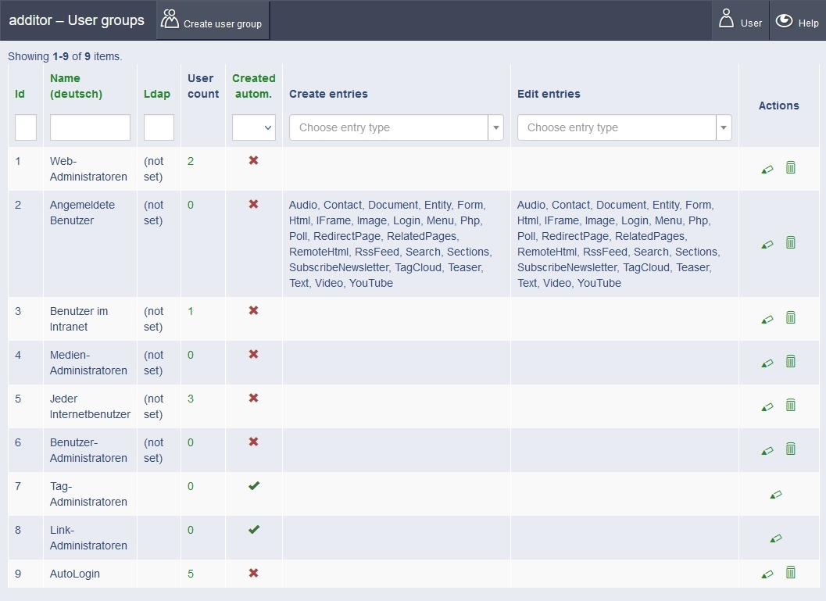Click the edit pencil icon for Web-Administratoren
The image size is (826, 601).
[767, 169]
